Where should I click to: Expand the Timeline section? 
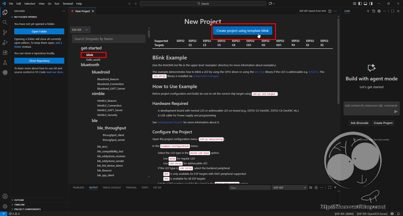coord(39,204)
